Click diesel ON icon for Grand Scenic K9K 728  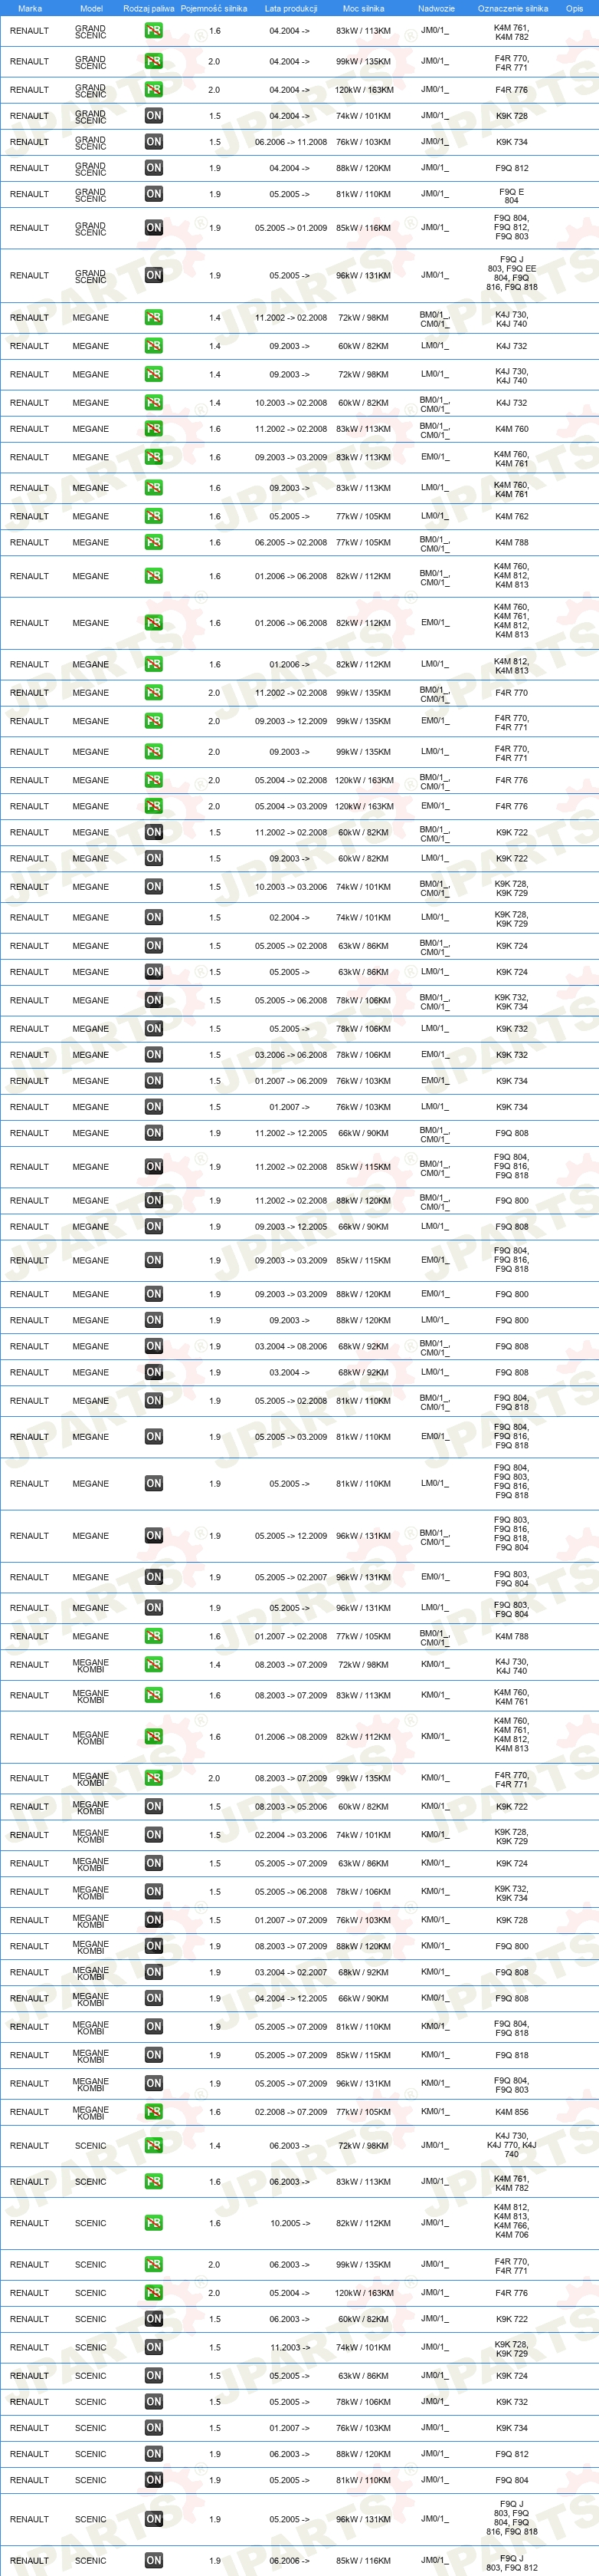pyautogui.click(x=152, y=116)
